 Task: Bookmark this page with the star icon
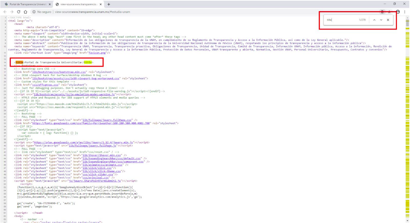[x=389, y=12]
